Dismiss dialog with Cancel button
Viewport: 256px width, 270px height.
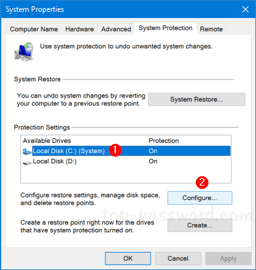coord(178,258)
